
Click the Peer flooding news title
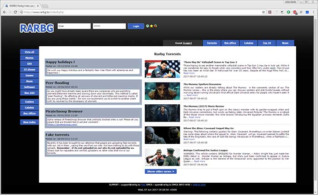[x=57, y=83]
